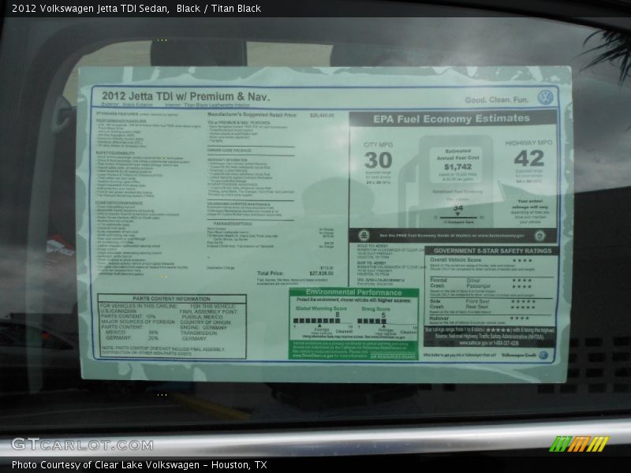Click the 'Overall Vehicle Score' row
Screen dimensions: 631x473
point(482,260)
